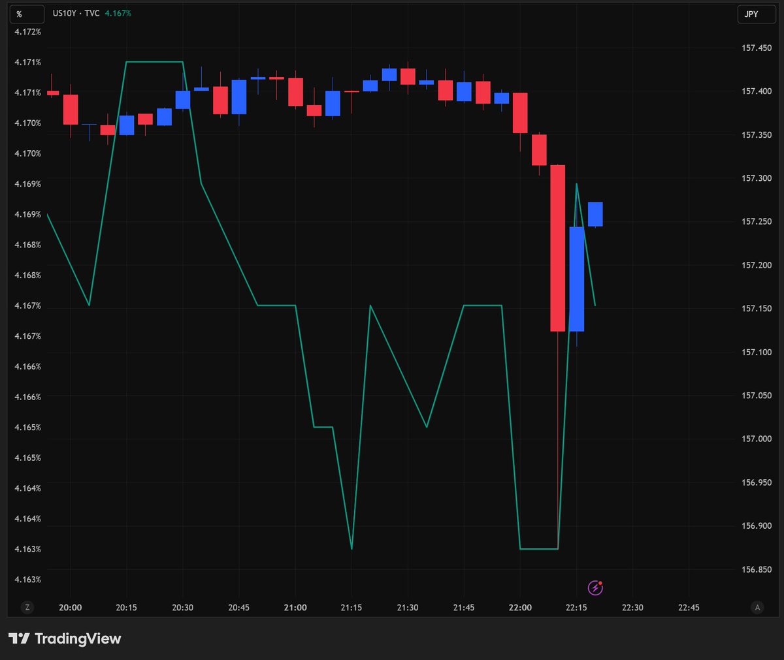Click the 20:15 time axis label
Viewport: 784px width, 660px height.
pos(127,608)
